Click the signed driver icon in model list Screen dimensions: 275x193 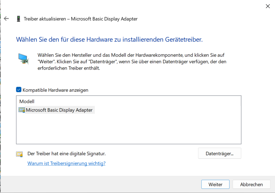tap(22, 110)
